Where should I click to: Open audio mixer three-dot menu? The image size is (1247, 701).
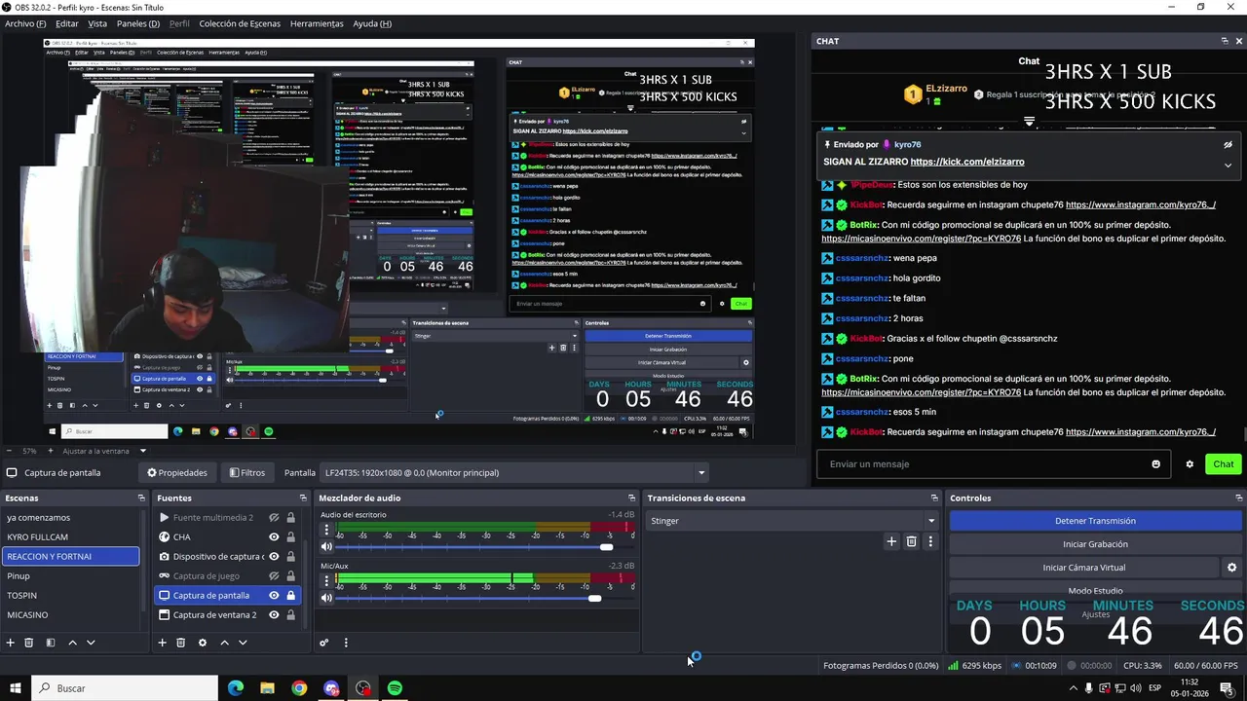(346, 643)
